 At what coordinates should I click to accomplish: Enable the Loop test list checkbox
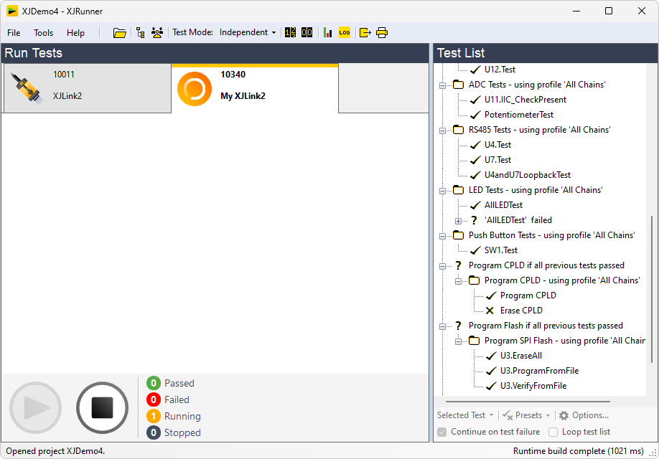[553, 432]
